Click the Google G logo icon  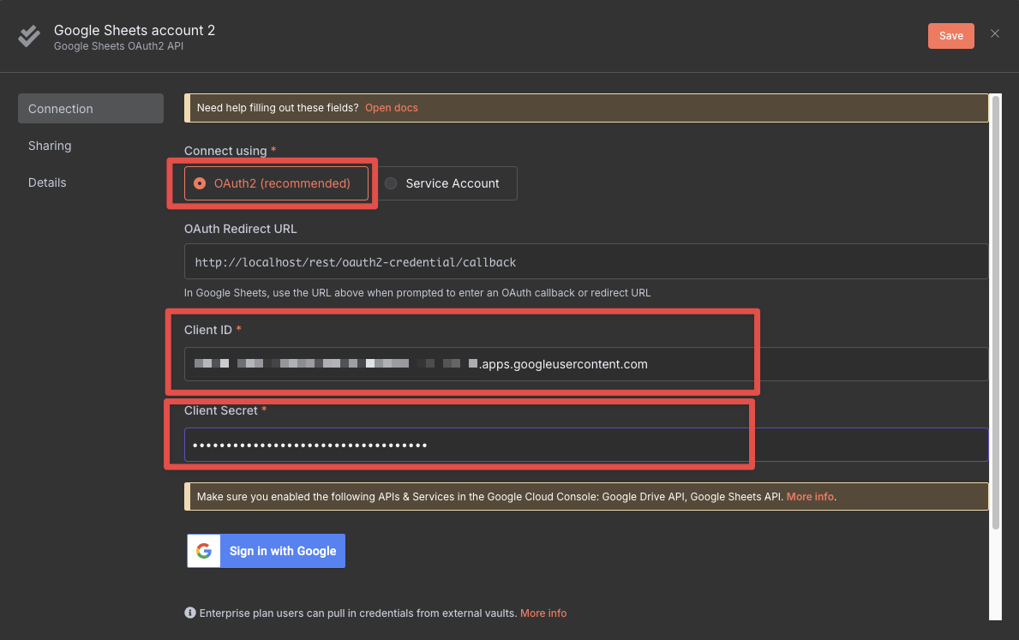[204, 551]
